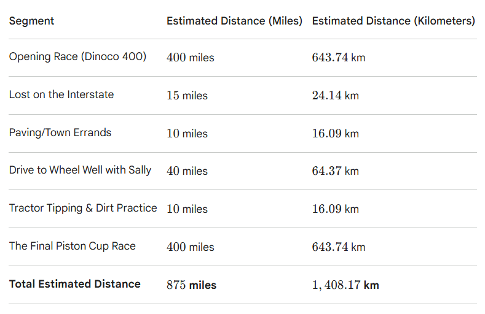Select 400 miles in Final Piston Cup row

click(190, 247)
